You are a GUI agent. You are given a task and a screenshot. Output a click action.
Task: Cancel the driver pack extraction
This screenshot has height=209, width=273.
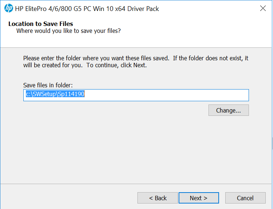pyautogui.click(x=245, y=198)
